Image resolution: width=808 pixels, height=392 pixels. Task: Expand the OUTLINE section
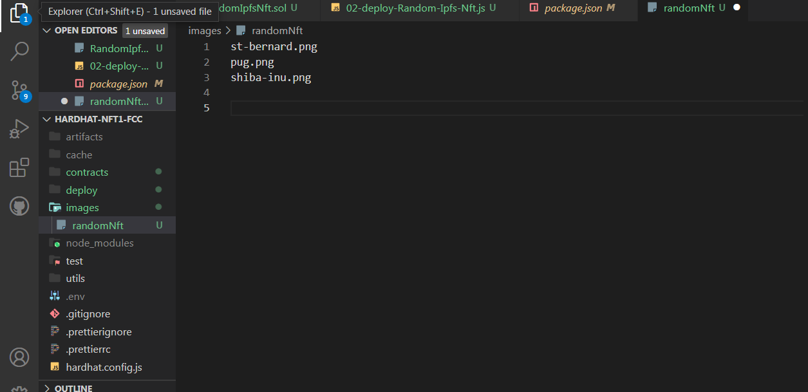[x=46, y=388]
